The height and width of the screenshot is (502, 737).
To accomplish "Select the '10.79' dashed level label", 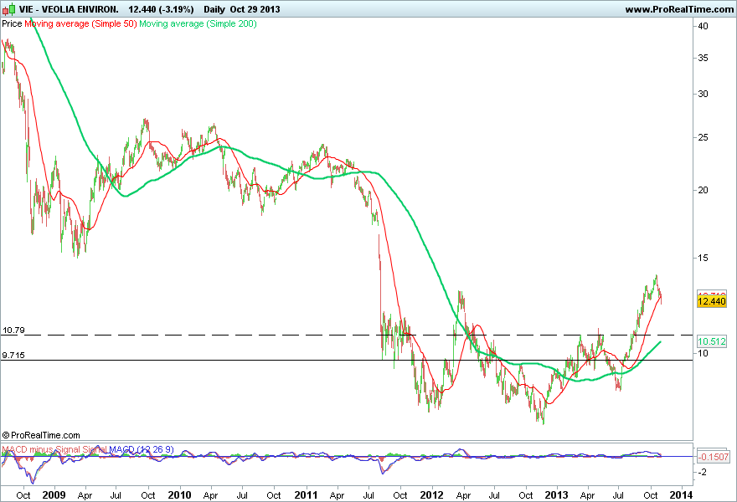I will 13,330.
